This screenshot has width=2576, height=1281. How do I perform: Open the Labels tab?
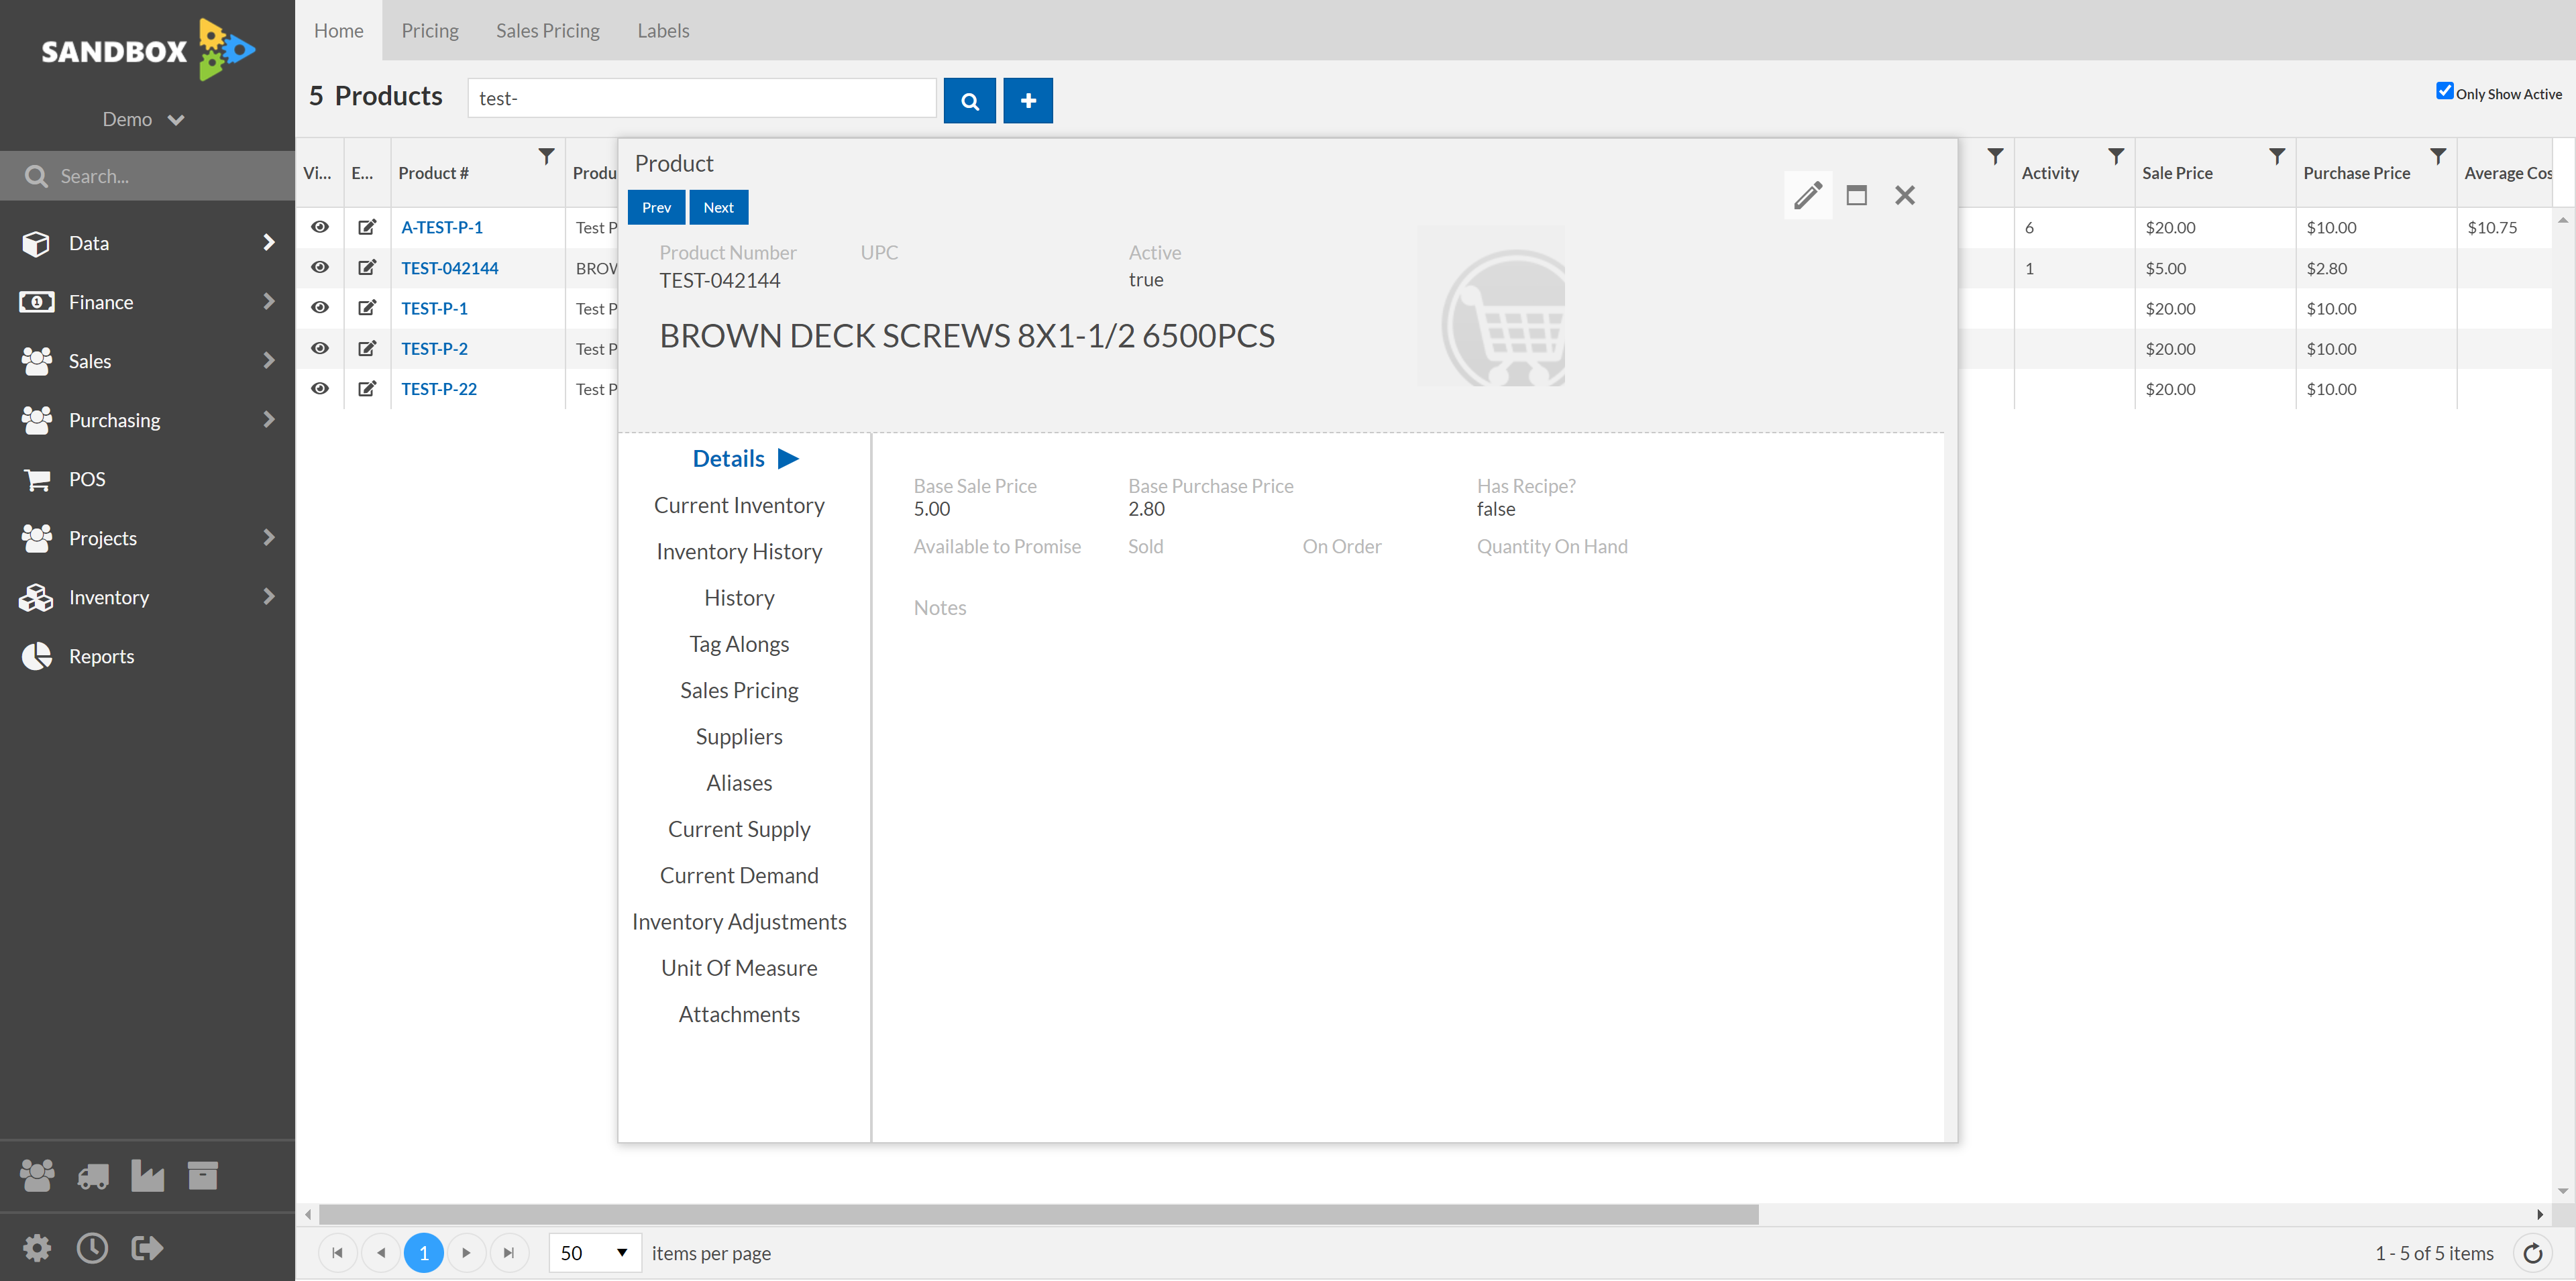(x=663, y=30)
